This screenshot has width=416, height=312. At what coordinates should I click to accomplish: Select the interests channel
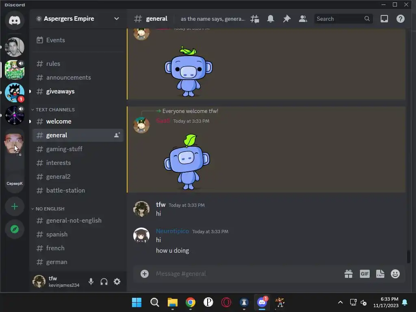tap(78, 162)
